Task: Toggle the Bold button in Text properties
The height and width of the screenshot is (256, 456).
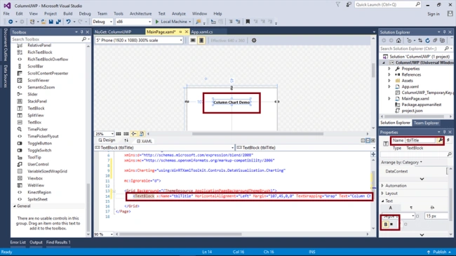Action: click(386, 224)
